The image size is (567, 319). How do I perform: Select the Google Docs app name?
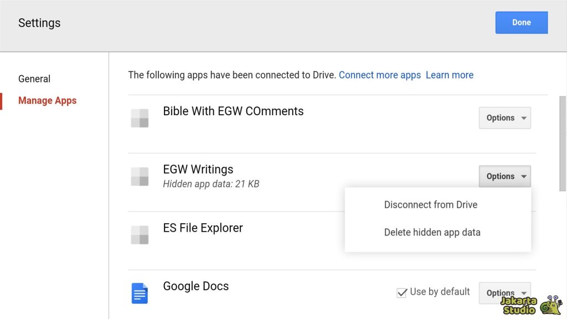point(196,286)
